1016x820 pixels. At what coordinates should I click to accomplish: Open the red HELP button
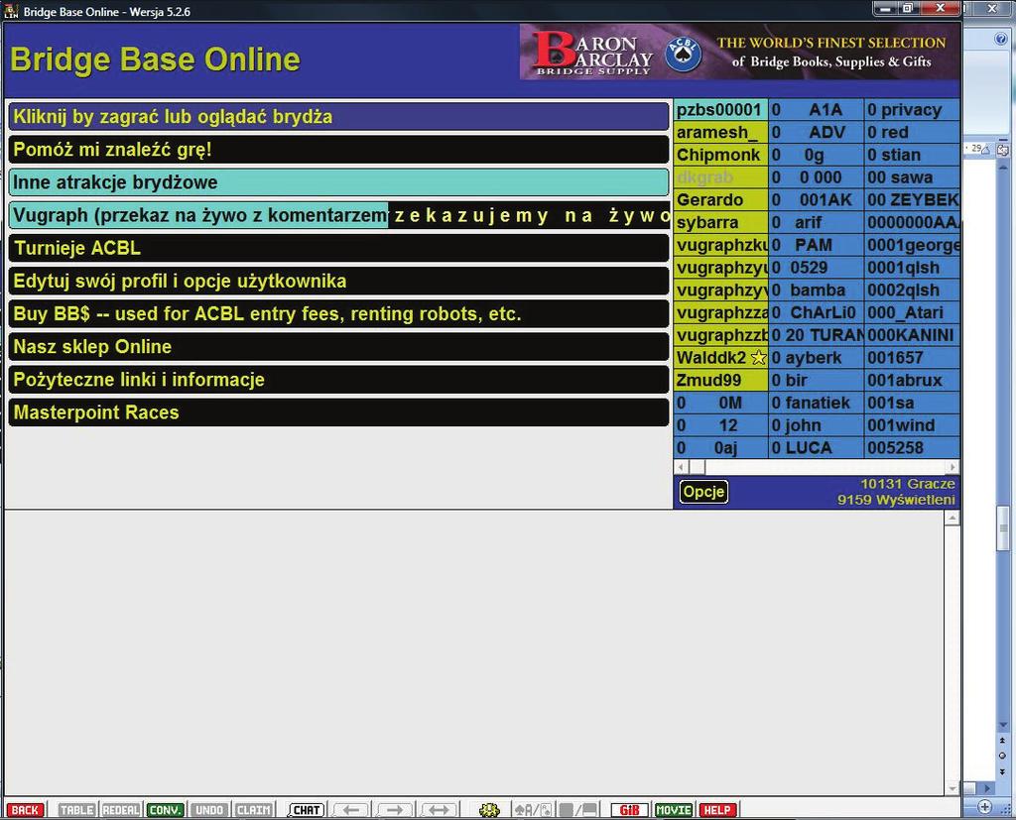point(717,810)
